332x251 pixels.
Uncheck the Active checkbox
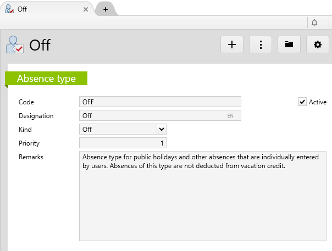pyautogui.click(x=302, y=102)
